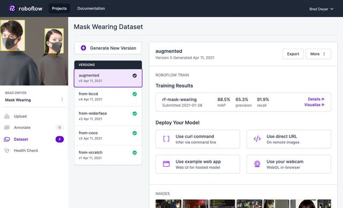Image resolution: width=343 pixels, height=208 pixels.
Task: Select the from-coco v2 version
Action: 108,135
